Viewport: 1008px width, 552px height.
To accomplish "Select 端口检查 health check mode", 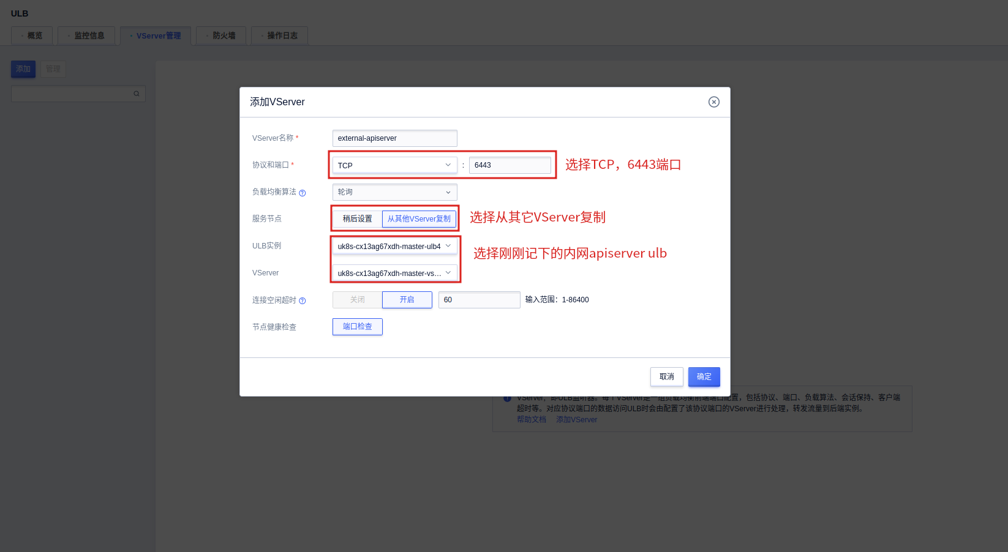I will (357, 326).
